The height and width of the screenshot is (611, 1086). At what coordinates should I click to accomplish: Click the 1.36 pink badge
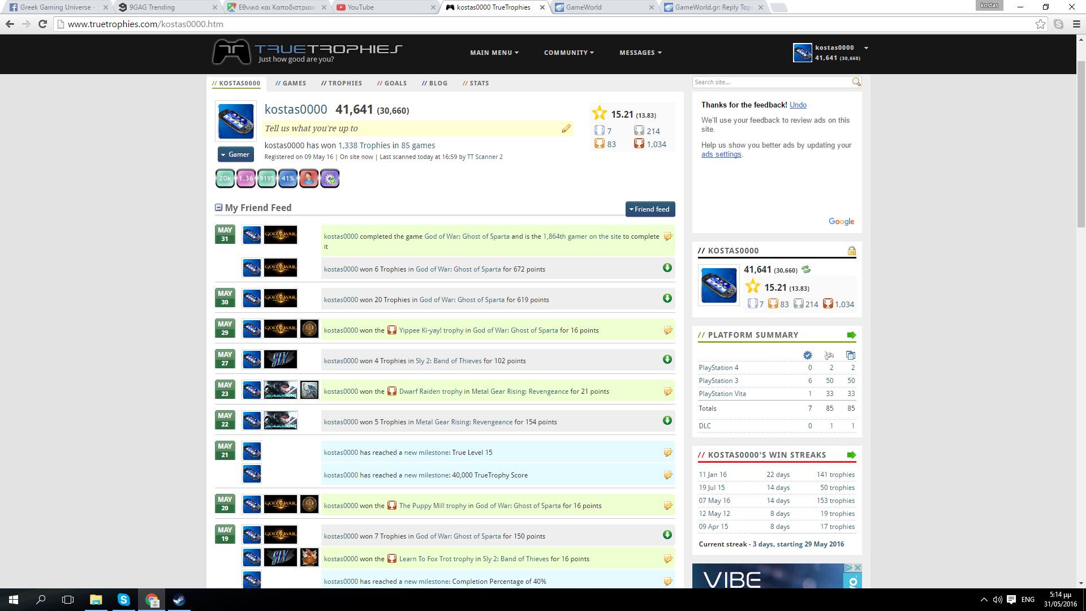[246, 178]
